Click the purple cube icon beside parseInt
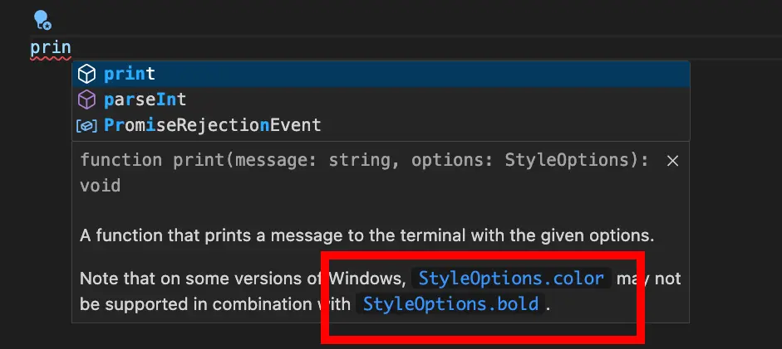This screenshot has width=782, height=349. 86,100
